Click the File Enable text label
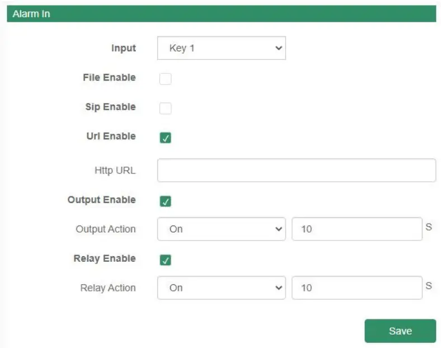The width and height of the screenshot is (441, 348). point(109,78)
